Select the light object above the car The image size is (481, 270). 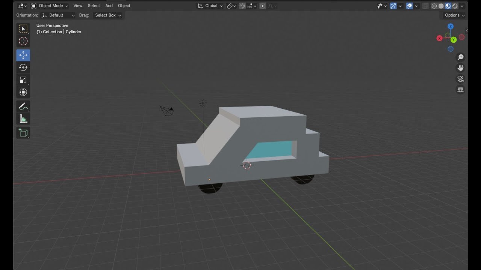(x=203, y=103)
